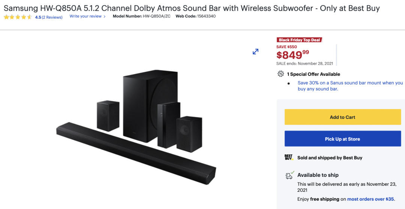Click the "1 Special Offer Available" heading
Screen dimensions: 405x209
[x=313, y=74]
